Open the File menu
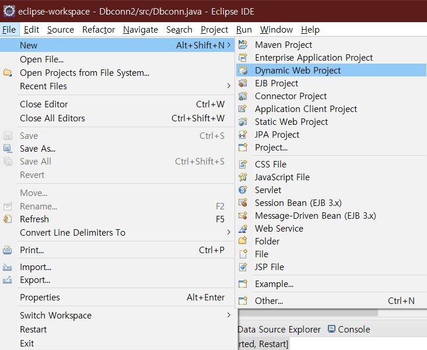The height and width of the screenshot is (350, 427). pos(9,29)
